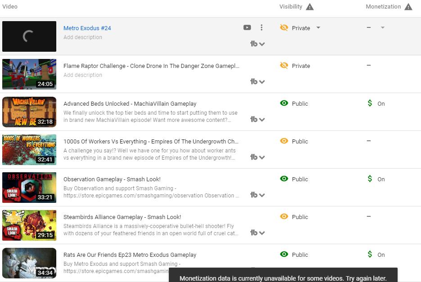This screenshot has height=282, width=421.
Task: Open Flame Raptor Challenge video title
Action: 151,66
